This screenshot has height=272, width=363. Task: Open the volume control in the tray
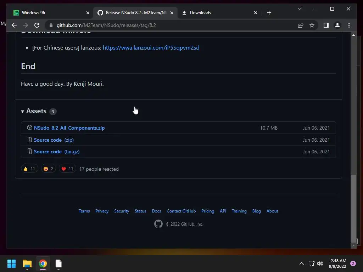(x=320, y=263)
